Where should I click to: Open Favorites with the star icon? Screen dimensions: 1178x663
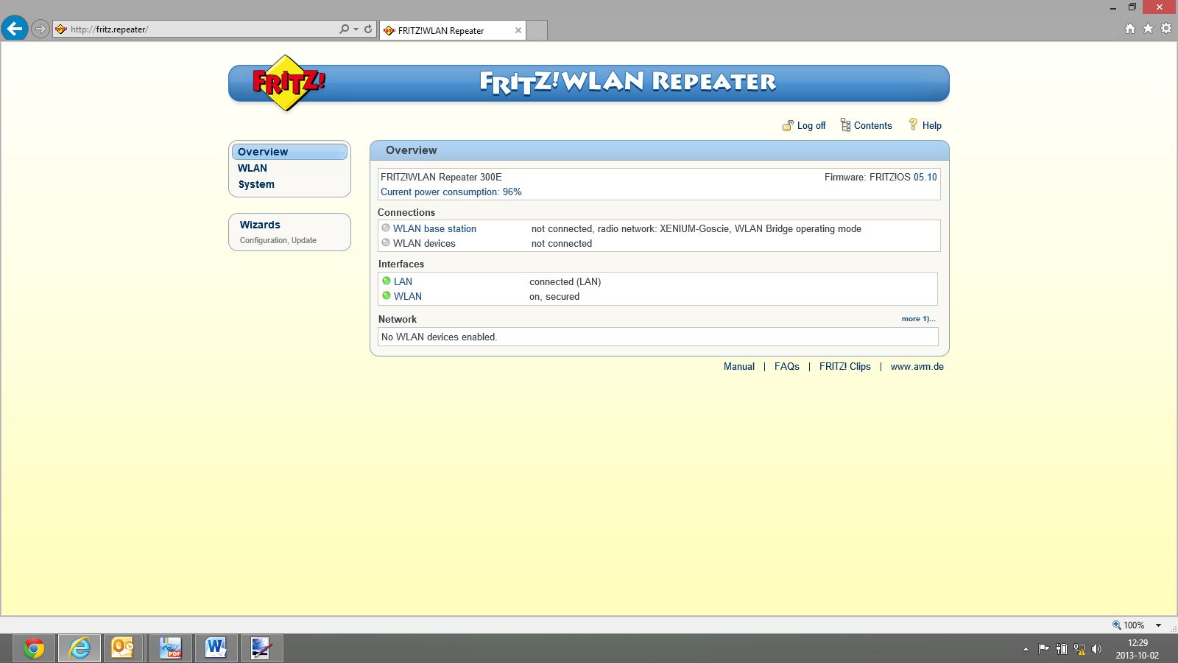pos(1148,29)
